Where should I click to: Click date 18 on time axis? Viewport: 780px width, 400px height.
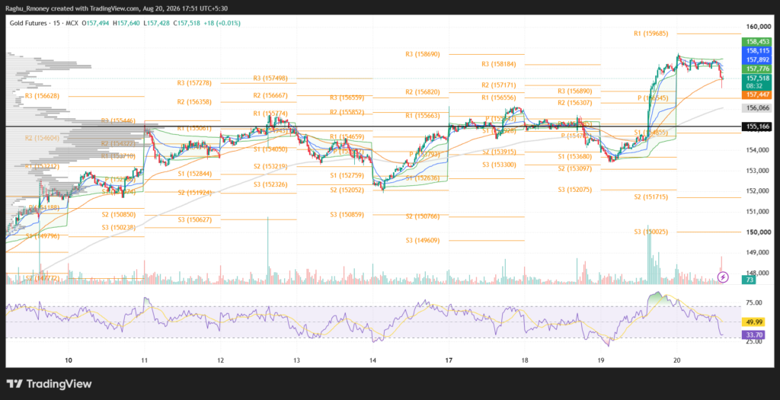pos(524,360)
